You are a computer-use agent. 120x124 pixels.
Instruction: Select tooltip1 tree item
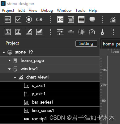(x=50, y=119)
